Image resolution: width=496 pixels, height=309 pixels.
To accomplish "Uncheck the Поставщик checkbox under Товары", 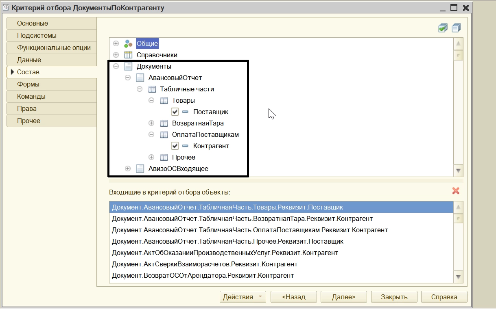I will [175, 112].
